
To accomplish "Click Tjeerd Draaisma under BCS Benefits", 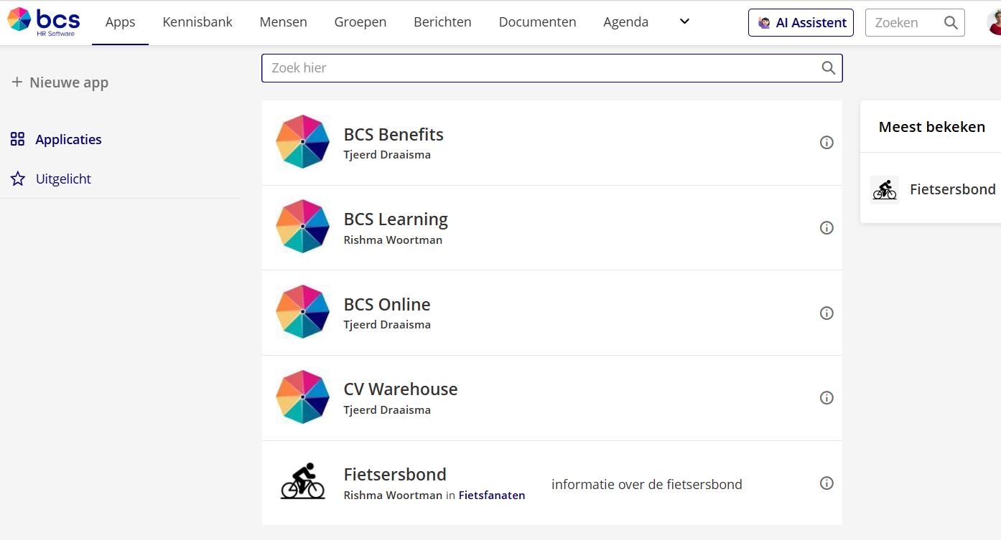I will (387, 155).
